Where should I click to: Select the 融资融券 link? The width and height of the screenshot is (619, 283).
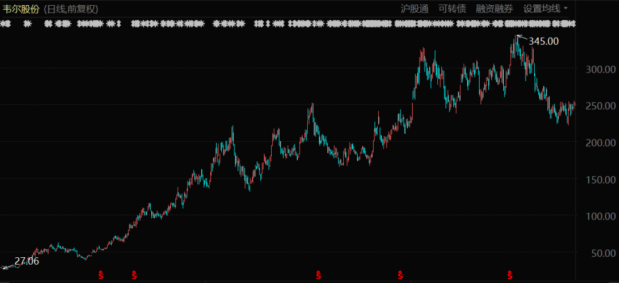pyautogui.click(x=494, y=9)
